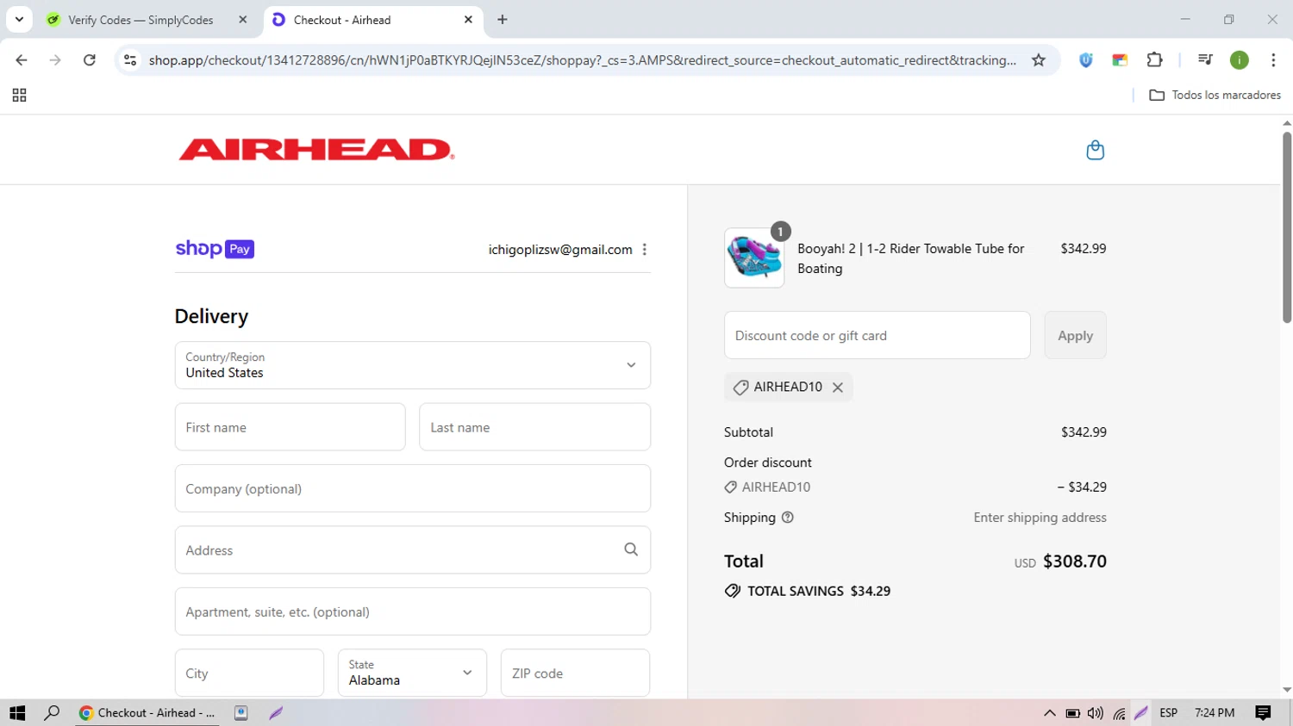The width and height of the screenshot is (1293, 726).
Task: Open the apps grid shortcut
Action: (x=19, y=95)
